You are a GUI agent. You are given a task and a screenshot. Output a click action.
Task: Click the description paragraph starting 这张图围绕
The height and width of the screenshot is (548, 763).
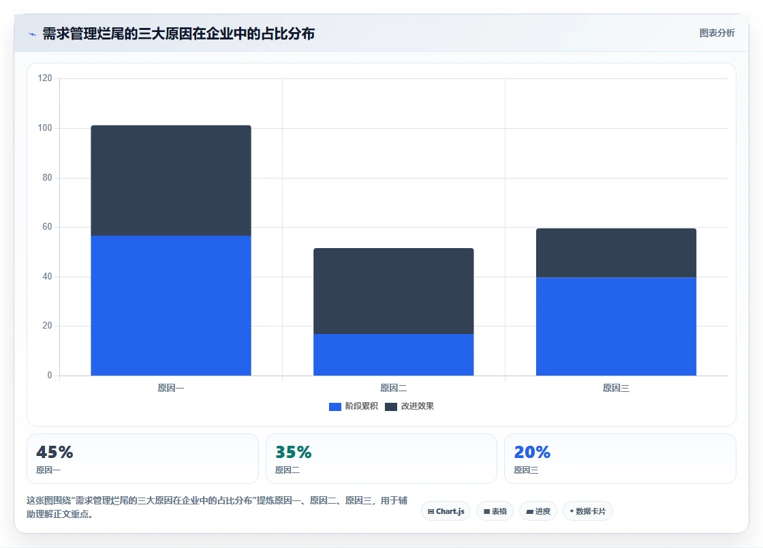click(x=217, y=507)
